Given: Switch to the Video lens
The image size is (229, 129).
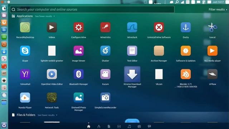Looking at the screenshot, I should [119, 126].
